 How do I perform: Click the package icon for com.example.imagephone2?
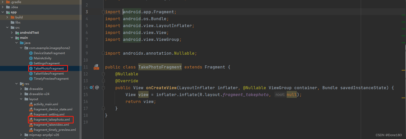pos(26,48)
